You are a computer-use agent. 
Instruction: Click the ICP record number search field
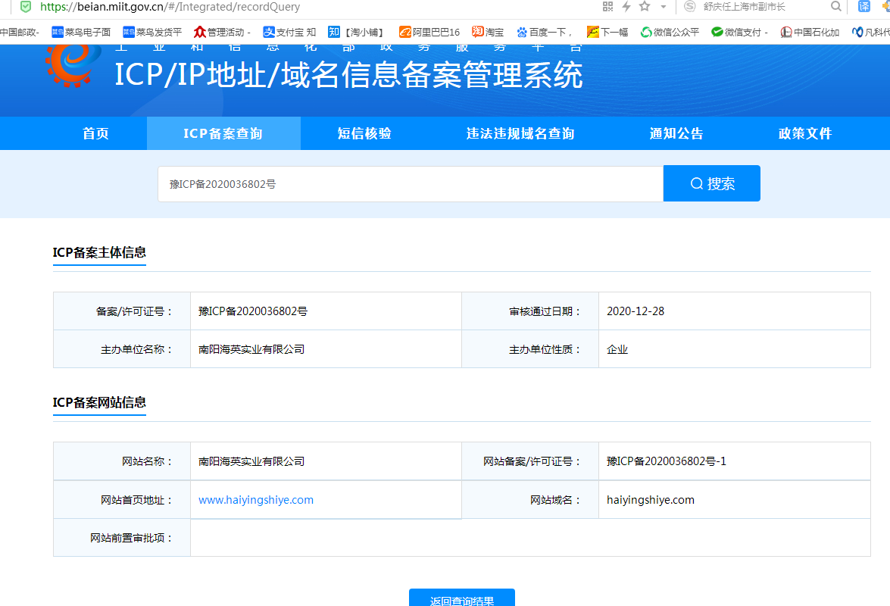pyautogui.click(x=411, y=184)
